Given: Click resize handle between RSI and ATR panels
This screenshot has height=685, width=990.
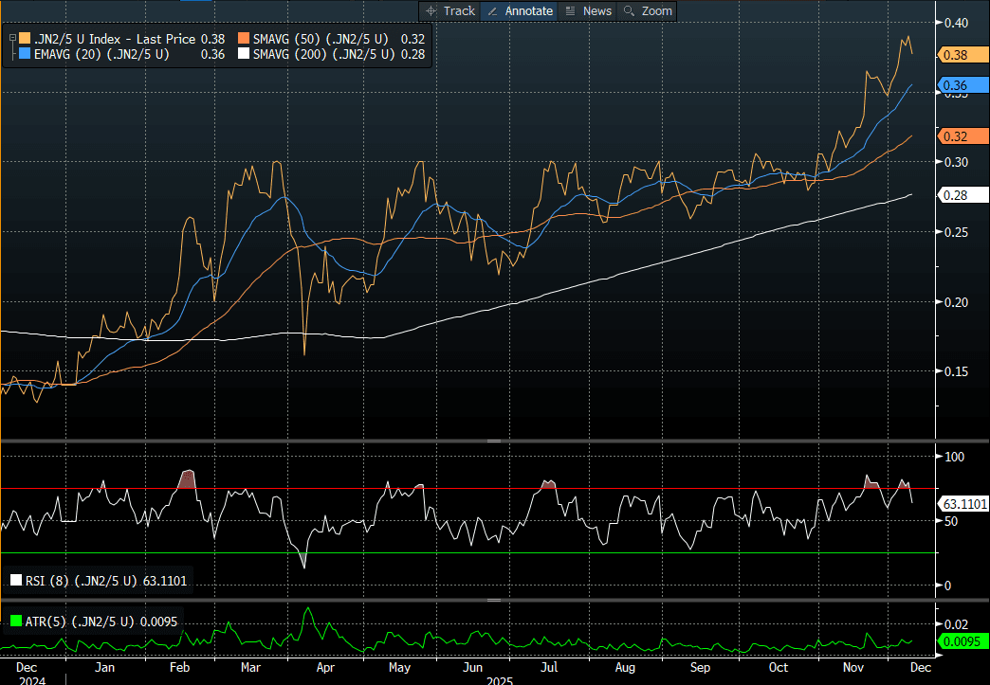Looking at the screenshot, I should pyautogui.click(x=493, y=600).
